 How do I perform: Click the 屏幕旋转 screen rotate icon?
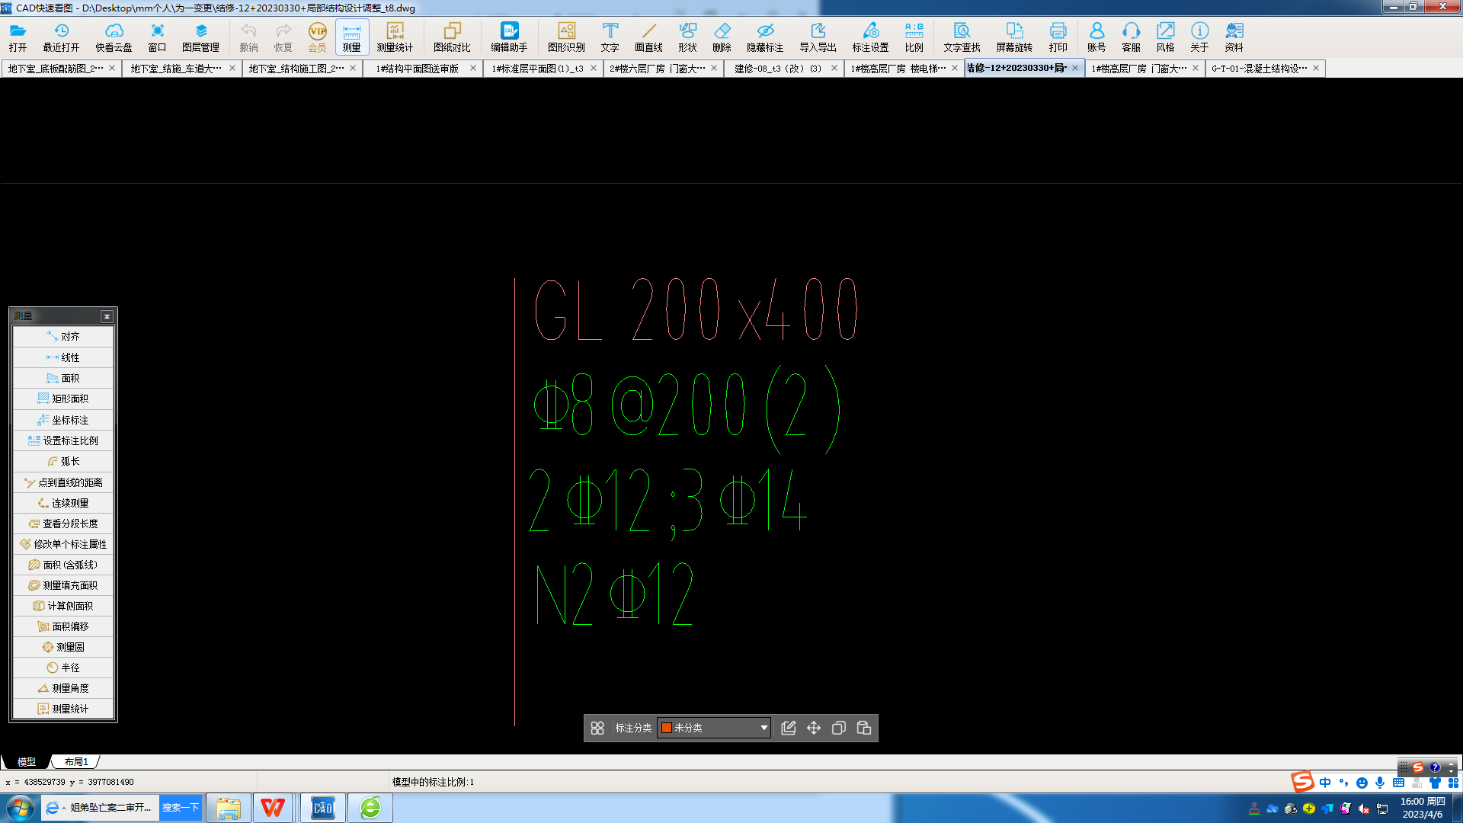point(1014,37)
